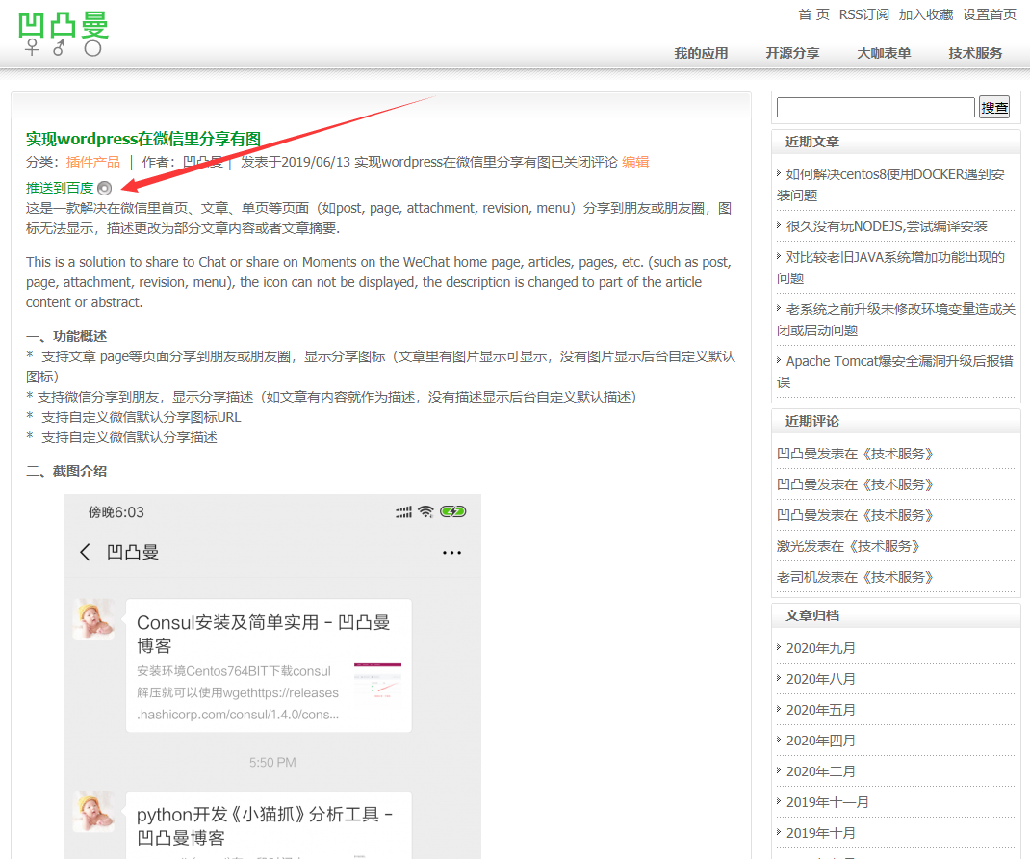This screenshot has height=859, width=1030.
Task: Click the python开发《小猫抓》分析工具 card title
Action: [x=265, y=826]
